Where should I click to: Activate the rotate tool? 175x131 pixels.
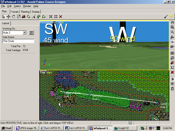[13, 17]
